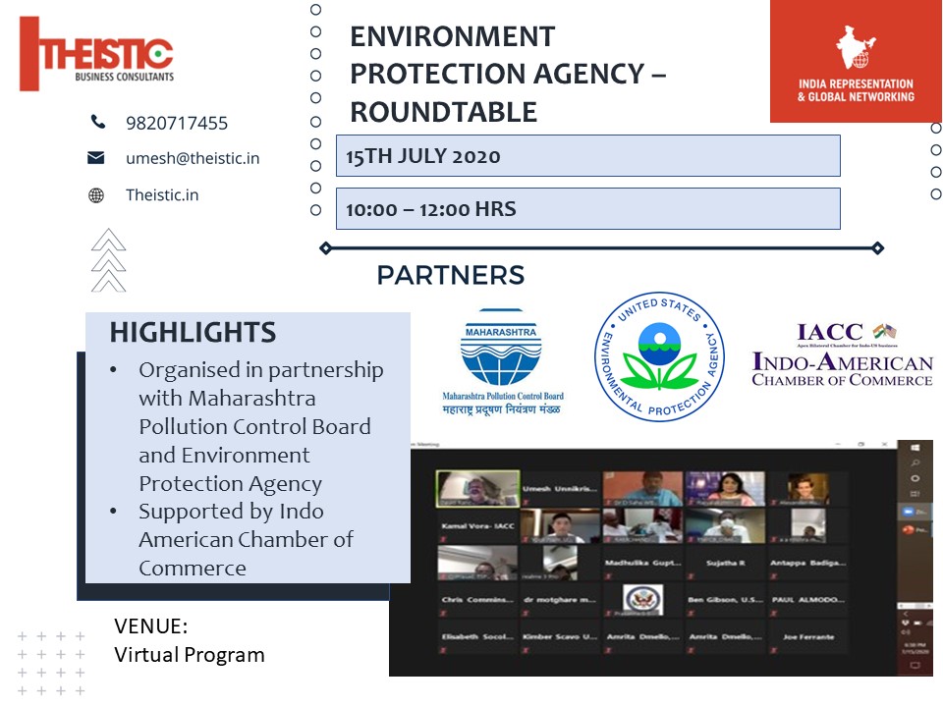Click the globe website icon
This screenshot has width=943, height=707.
[96, 195]
